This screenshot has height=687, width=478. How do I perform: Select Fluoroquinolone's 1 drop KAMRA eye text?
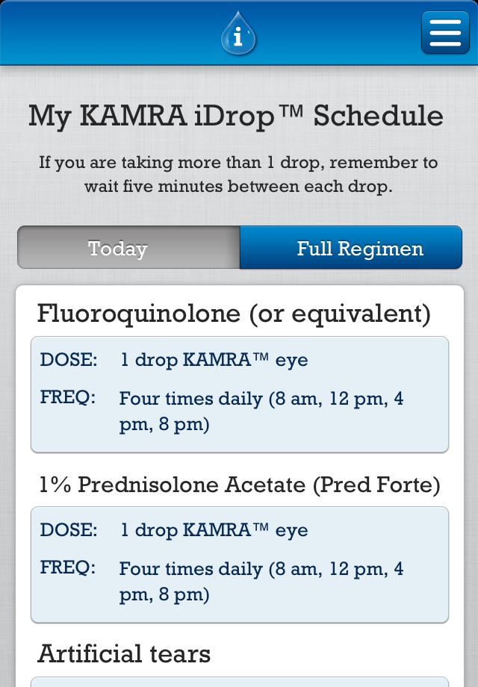[214, 360]
